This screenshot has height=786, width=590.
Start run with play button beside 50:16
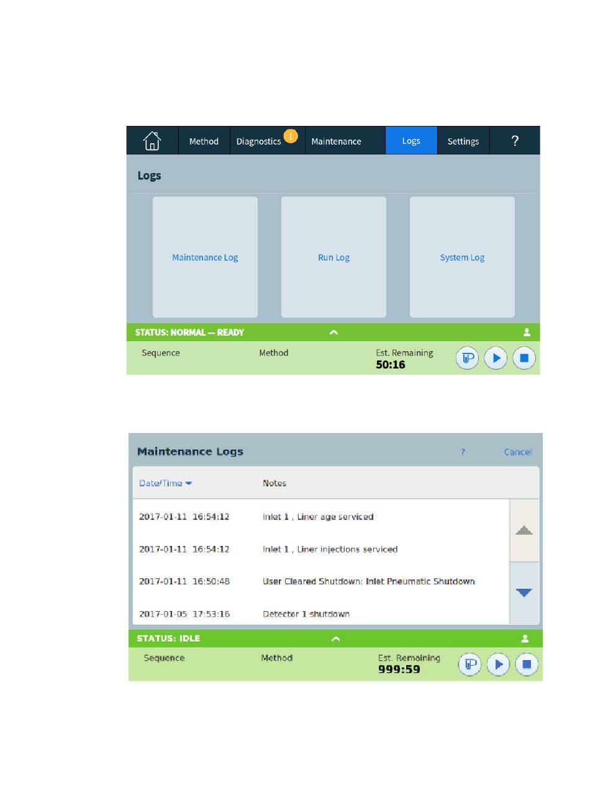496,359
